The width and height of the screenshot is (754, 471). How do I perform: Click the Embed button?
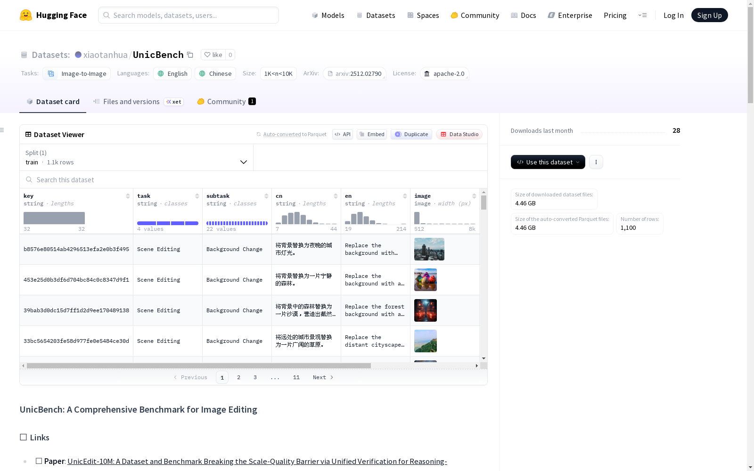point(372,134)
